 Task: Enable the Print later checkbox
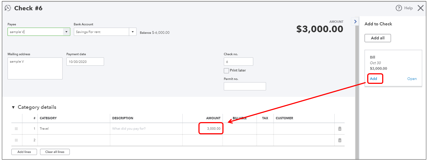(226, 71)
